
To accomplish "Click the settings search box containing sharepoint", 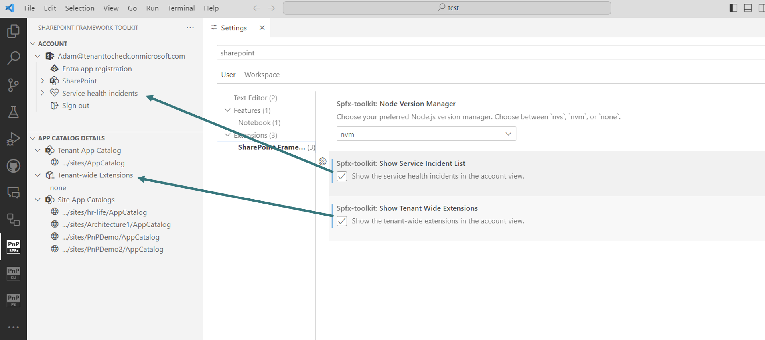I will (491, 53).
